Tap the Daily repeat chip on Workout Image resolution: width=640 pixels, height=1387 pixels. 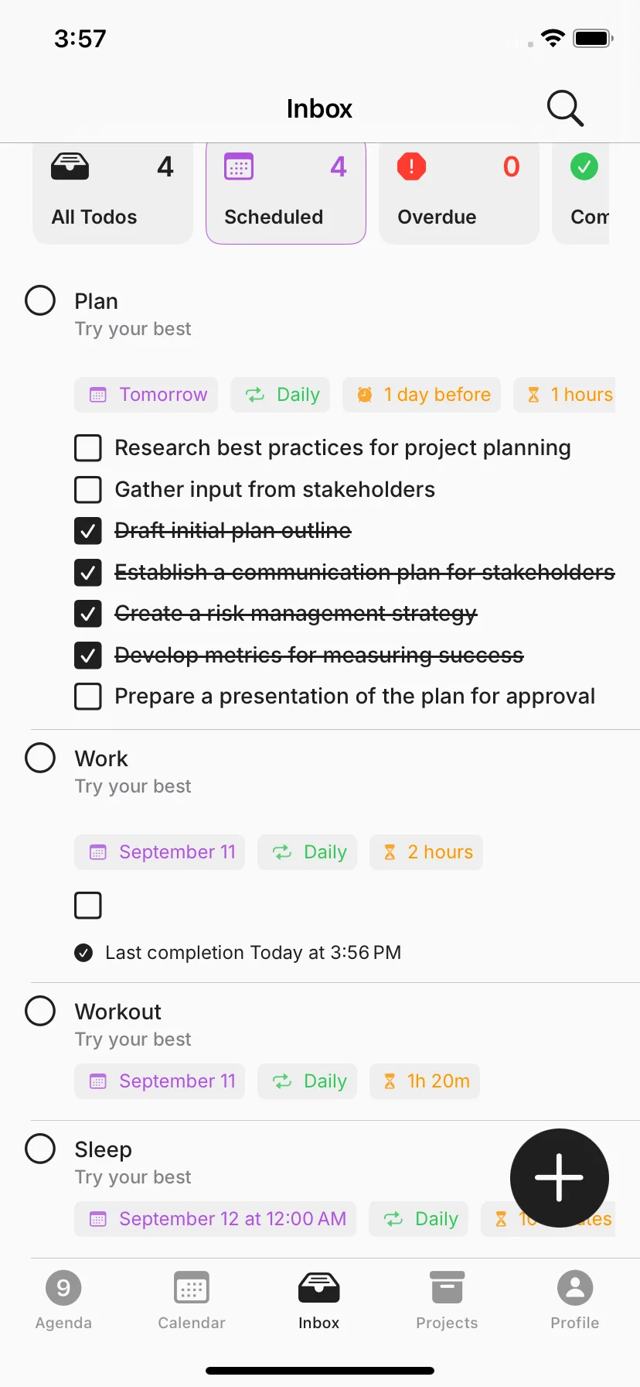point(308,1081)
